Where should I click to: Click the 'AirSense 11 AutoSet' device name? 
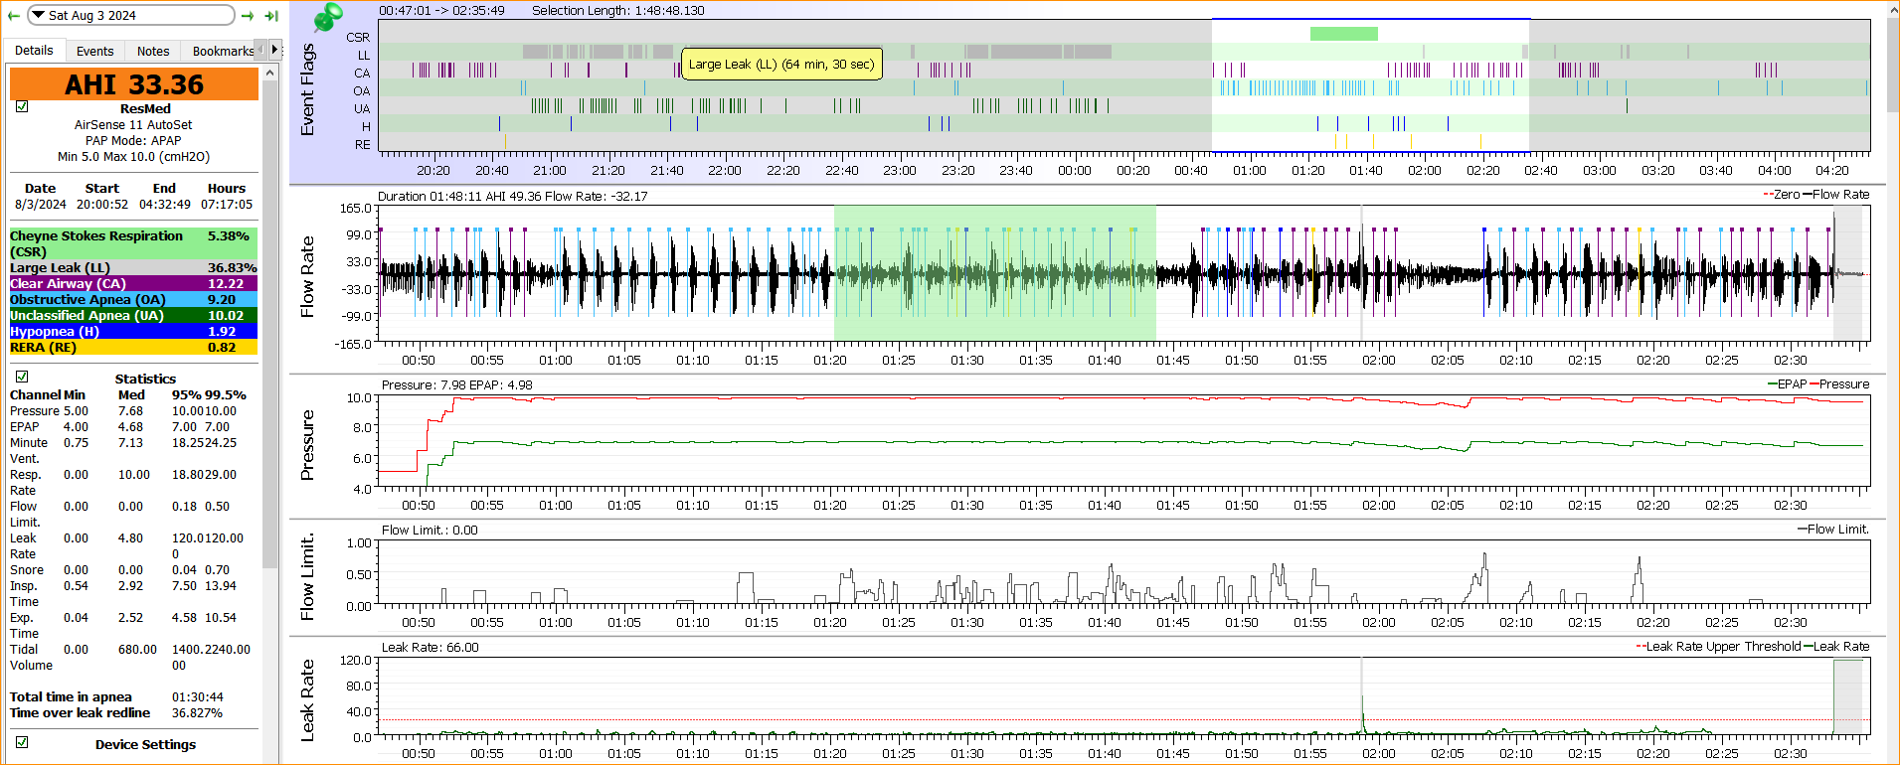click(x=133, y=124)
